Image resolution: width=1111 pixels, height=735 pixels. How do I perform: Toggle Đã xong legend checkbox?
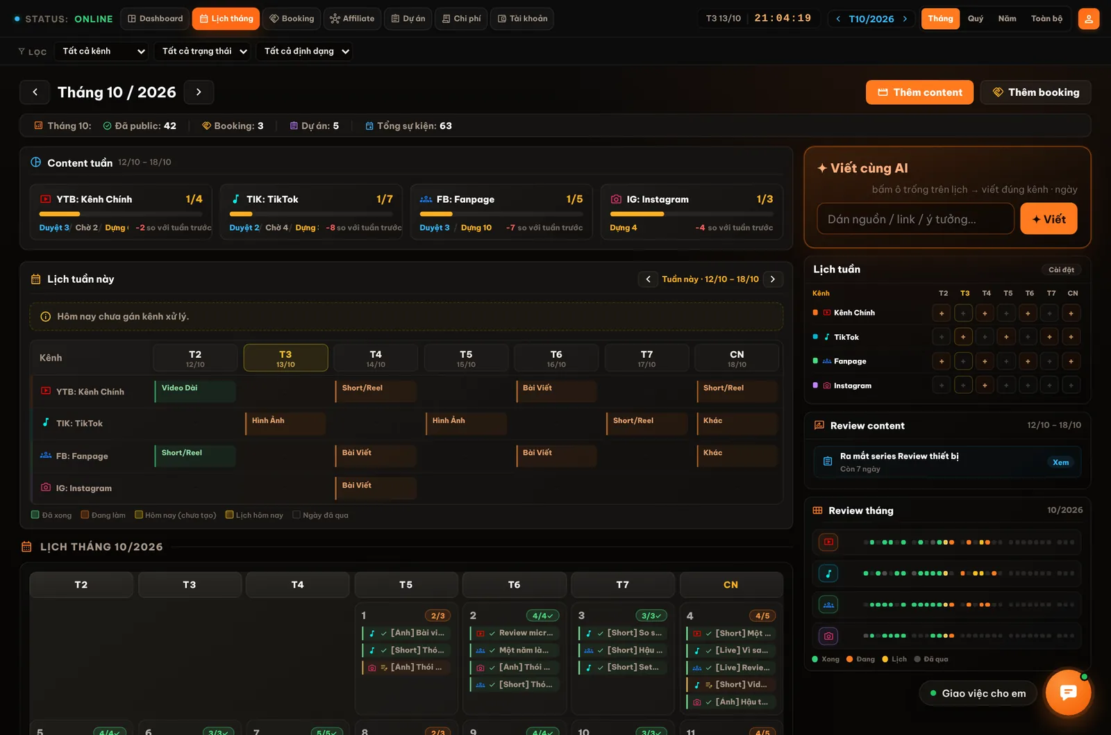[x=35, y=515]
